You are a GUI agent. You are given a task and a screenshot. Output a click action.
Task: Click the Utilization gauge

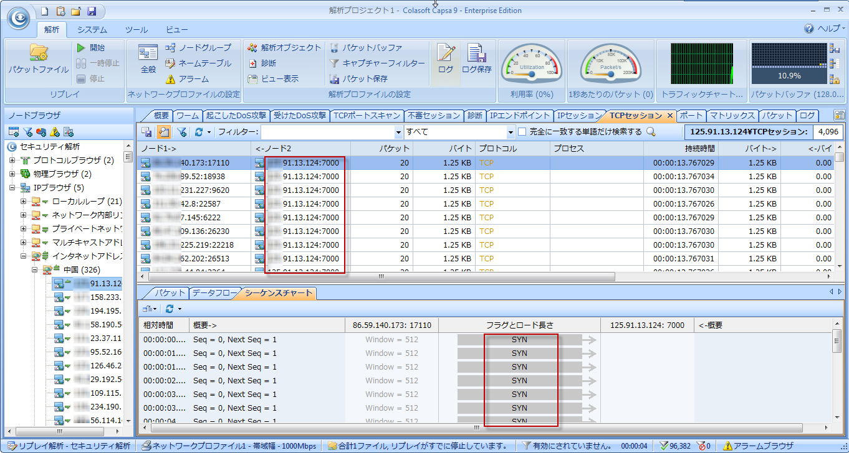tap(532, 64)
